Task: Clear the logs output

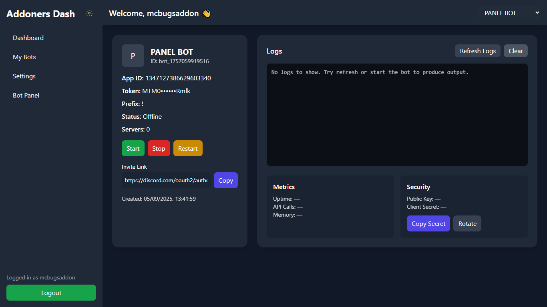Action: click(x=515, y=51)
